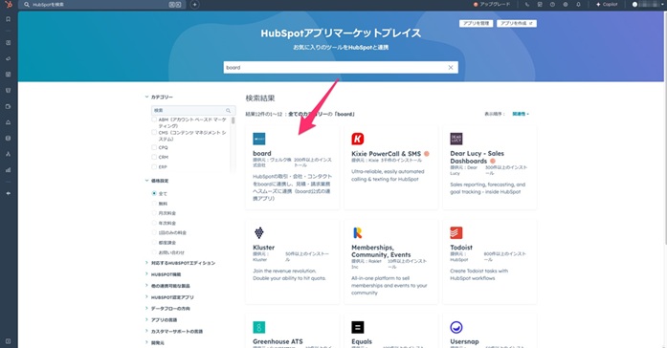Click the Kixie PowerCall red K logo
Screen dimensions: 667x348
click(358, 139)
